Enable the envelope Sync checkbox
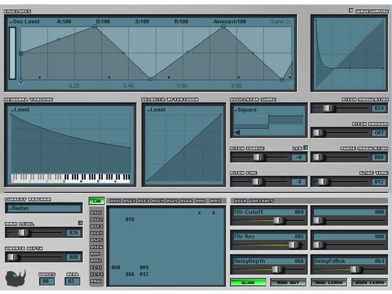The width and height of the screenshot is (392, 294). click(x=288, y=21)
